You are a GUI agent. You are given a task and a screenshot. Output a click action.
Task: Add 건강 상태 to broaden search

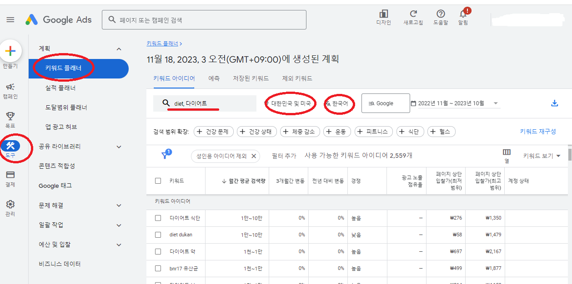(256, 132)
